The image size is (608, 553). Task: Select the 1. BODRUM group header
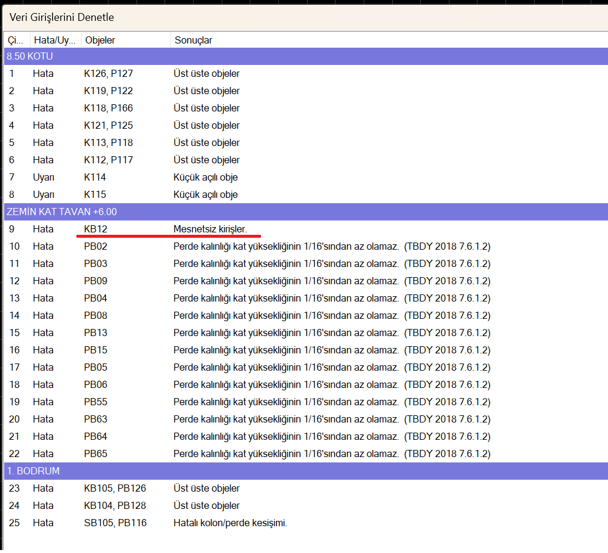click(x=33, y=471)
